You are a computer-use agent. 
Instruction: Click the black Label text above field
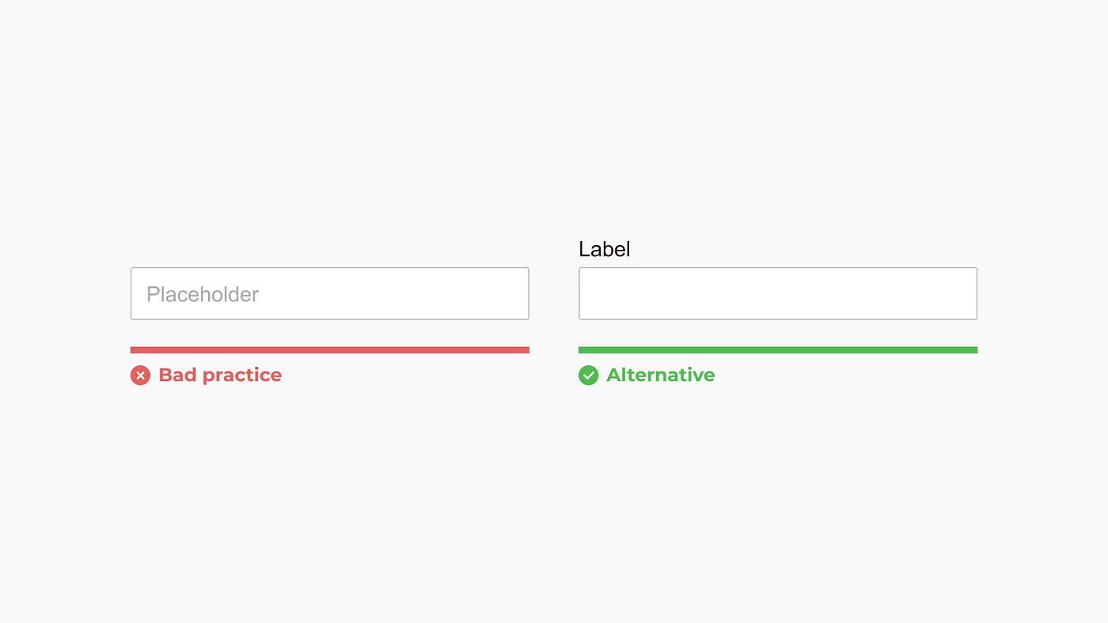pyautogui.click(x=605, y=249)
